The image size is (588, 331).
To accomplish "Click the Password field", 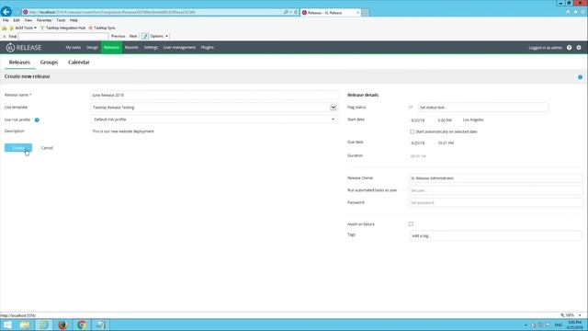I will [x=496, y=202].
